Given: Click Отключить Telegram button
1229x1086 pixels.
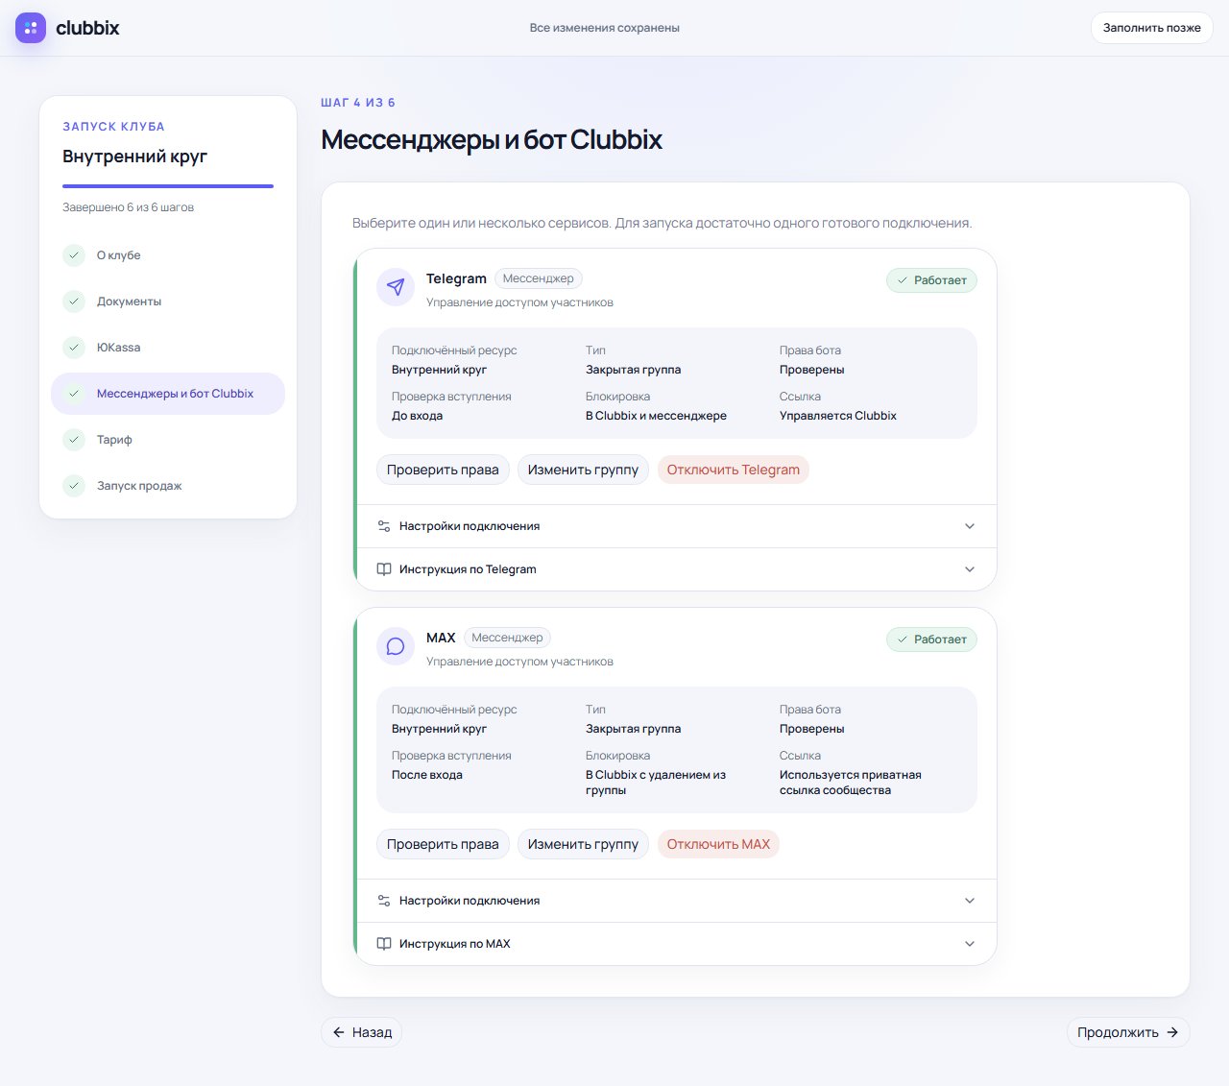Looking at the screenshot, I should click(x=734, y=470).
